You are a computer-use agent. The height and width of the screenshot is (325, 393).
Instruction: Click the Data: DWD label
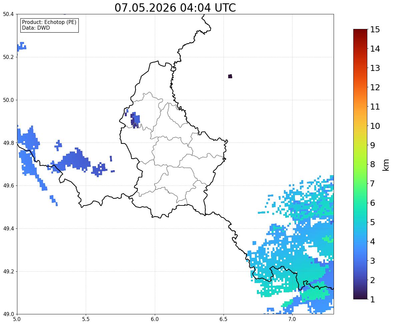36,28
